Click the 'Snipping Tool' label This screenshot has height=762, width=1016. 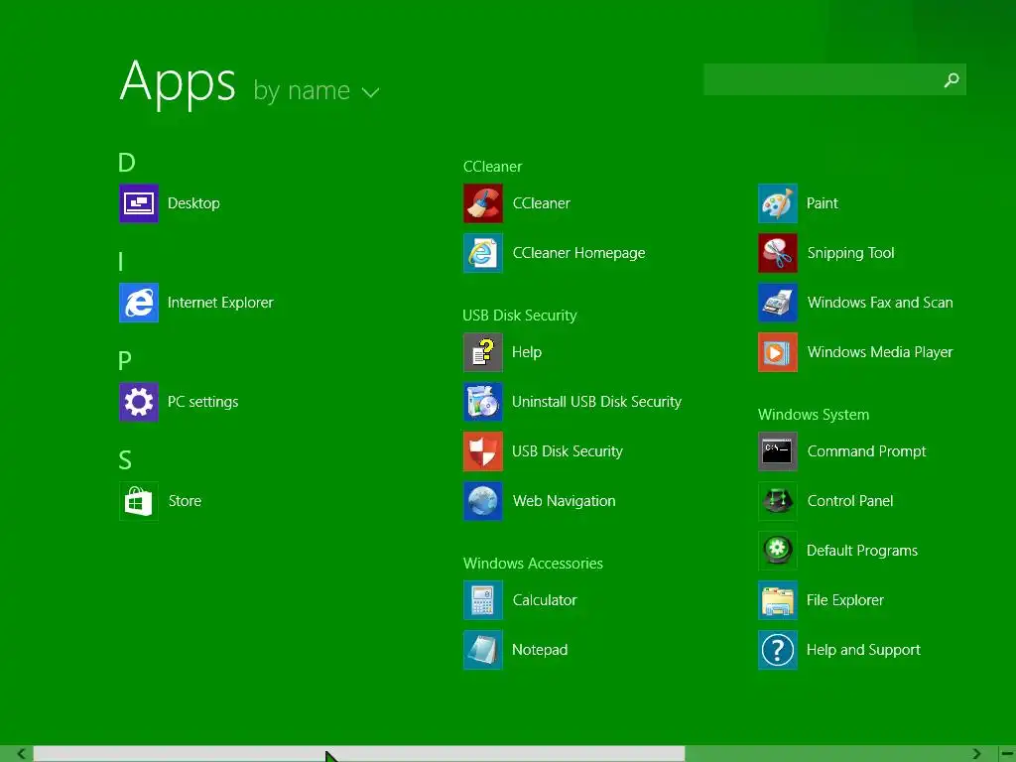coord(850,253)
